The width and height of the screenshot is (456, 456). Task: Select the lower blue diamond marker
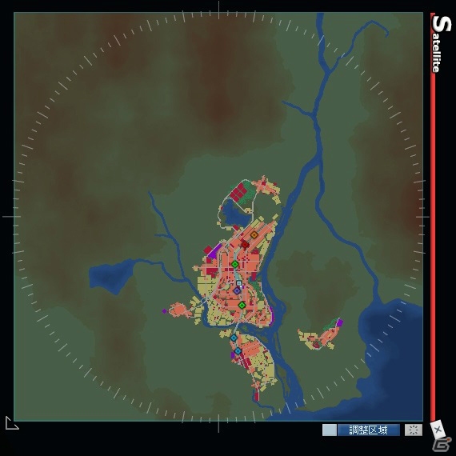(x=238, y=351)
